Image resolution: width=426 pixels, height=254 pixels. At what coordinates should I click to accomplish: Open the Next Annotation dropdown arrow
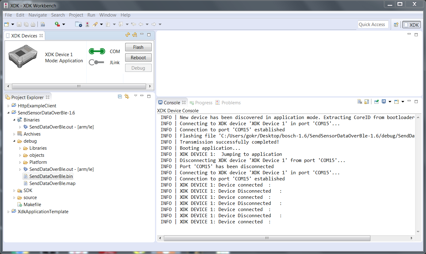click(x=114, y=24)
